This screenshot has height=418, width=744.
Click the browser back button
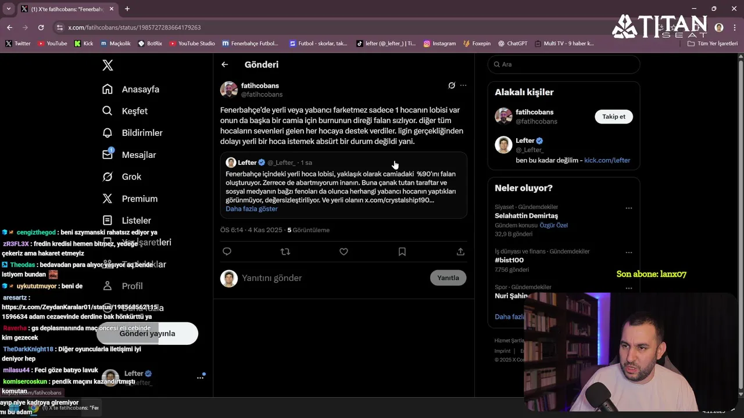(x=9, y=27)
